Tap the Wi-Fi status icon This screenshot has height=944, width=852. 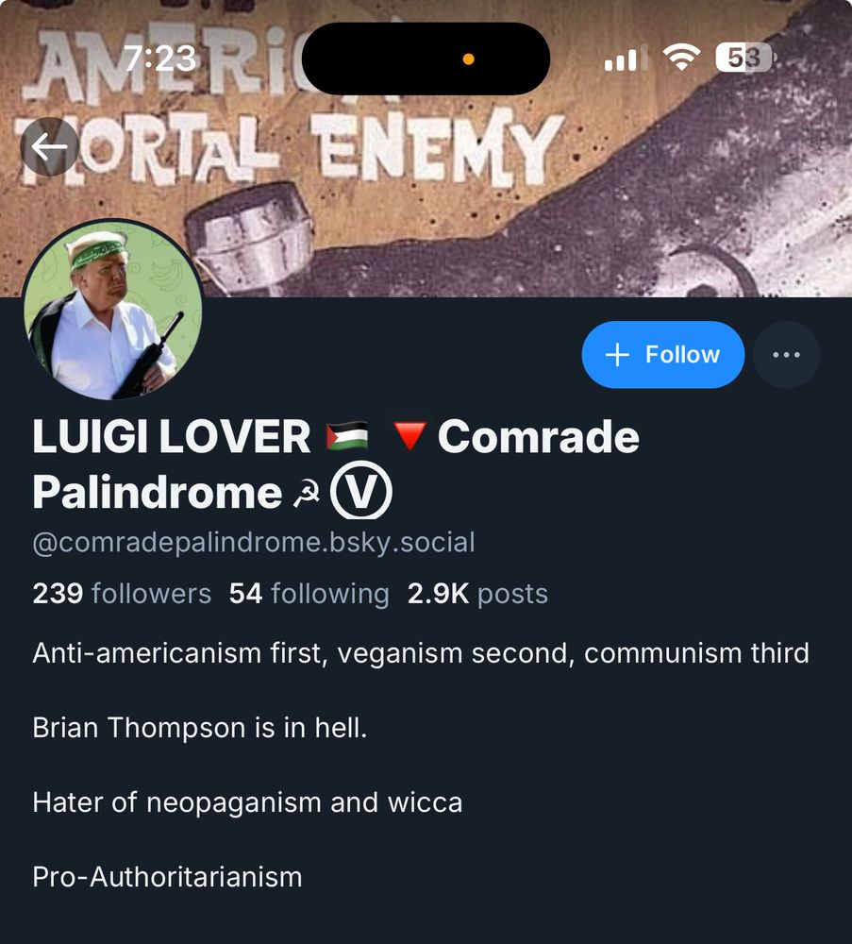(681, 58)
